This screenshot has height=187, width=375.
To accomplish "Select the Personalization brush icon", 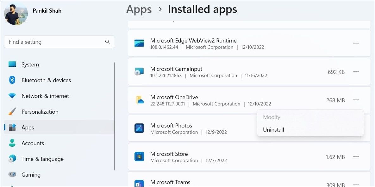I will point(12,111).
